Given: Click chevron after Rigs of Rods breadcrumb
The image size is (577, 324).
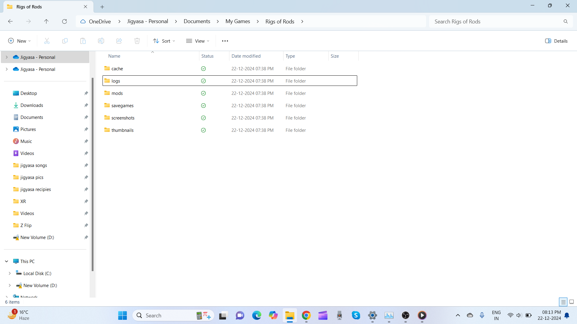Looking at the screenshot, I should pos(302,21).
